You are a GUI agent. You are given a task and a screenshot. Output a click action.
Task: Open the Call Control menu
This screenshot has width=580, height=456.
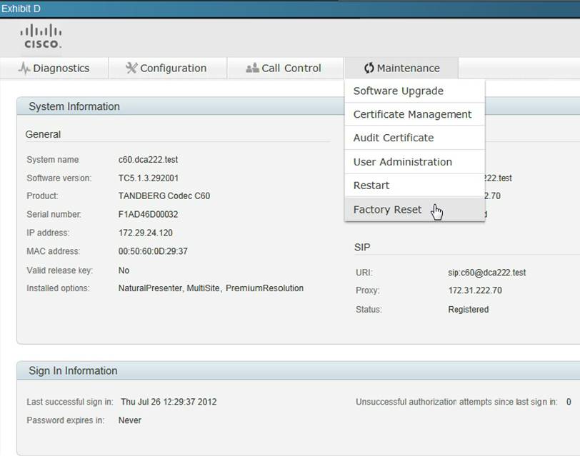coord(284,69)
